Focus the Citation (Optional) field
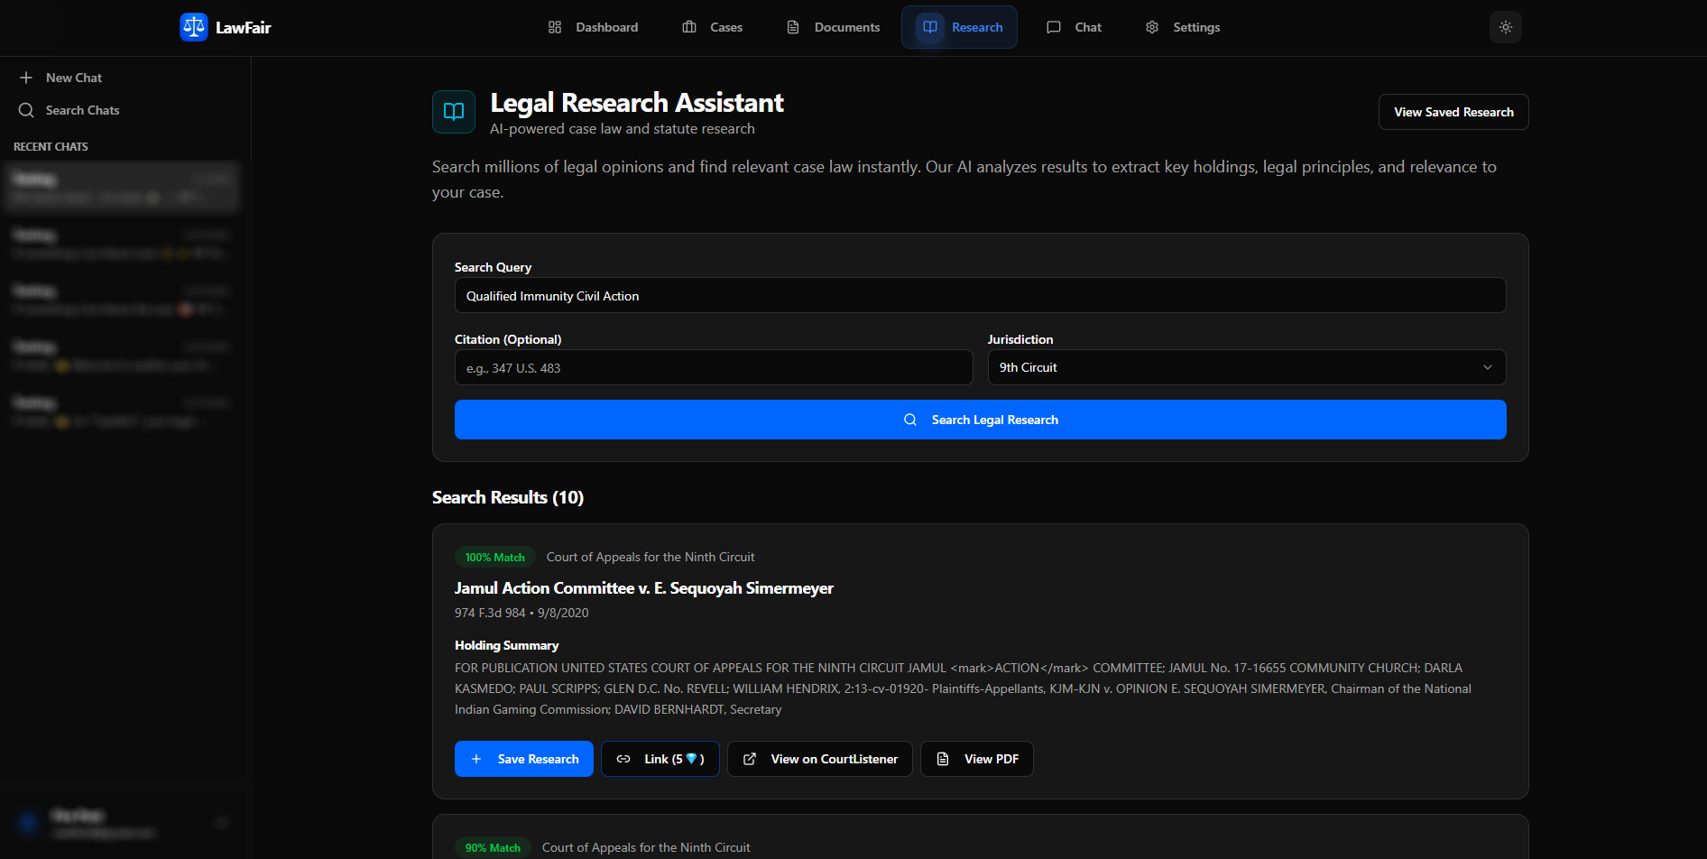This screenshot has height=859, width=1707. (x=714, y=367)
